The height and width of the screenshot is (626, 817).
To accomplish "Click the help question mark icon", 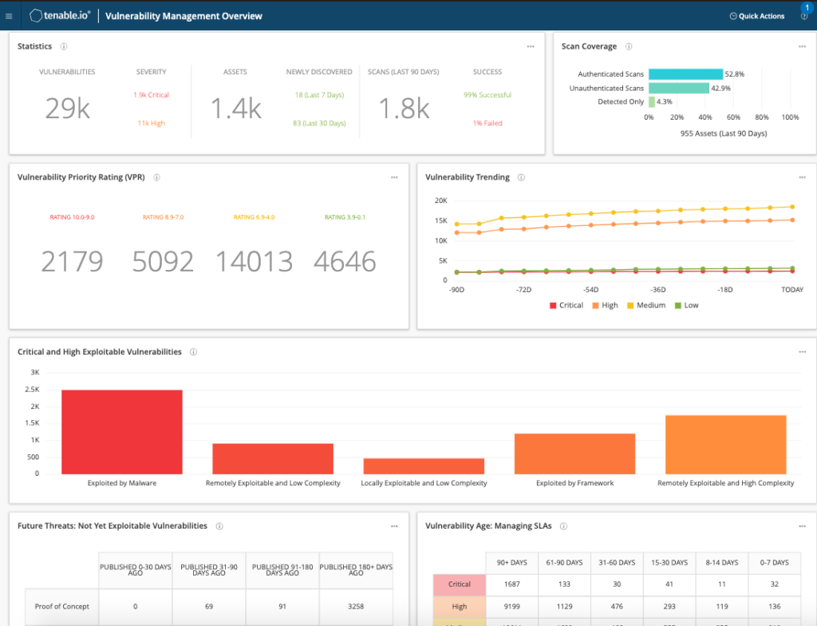I will (x=804, y=18).
